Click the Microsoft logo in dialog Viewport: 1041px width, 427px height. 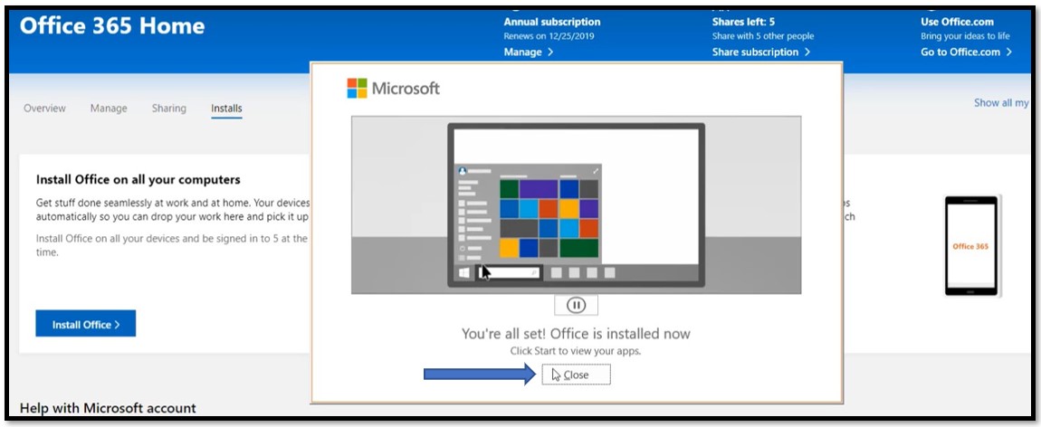(x=393, y=88)
